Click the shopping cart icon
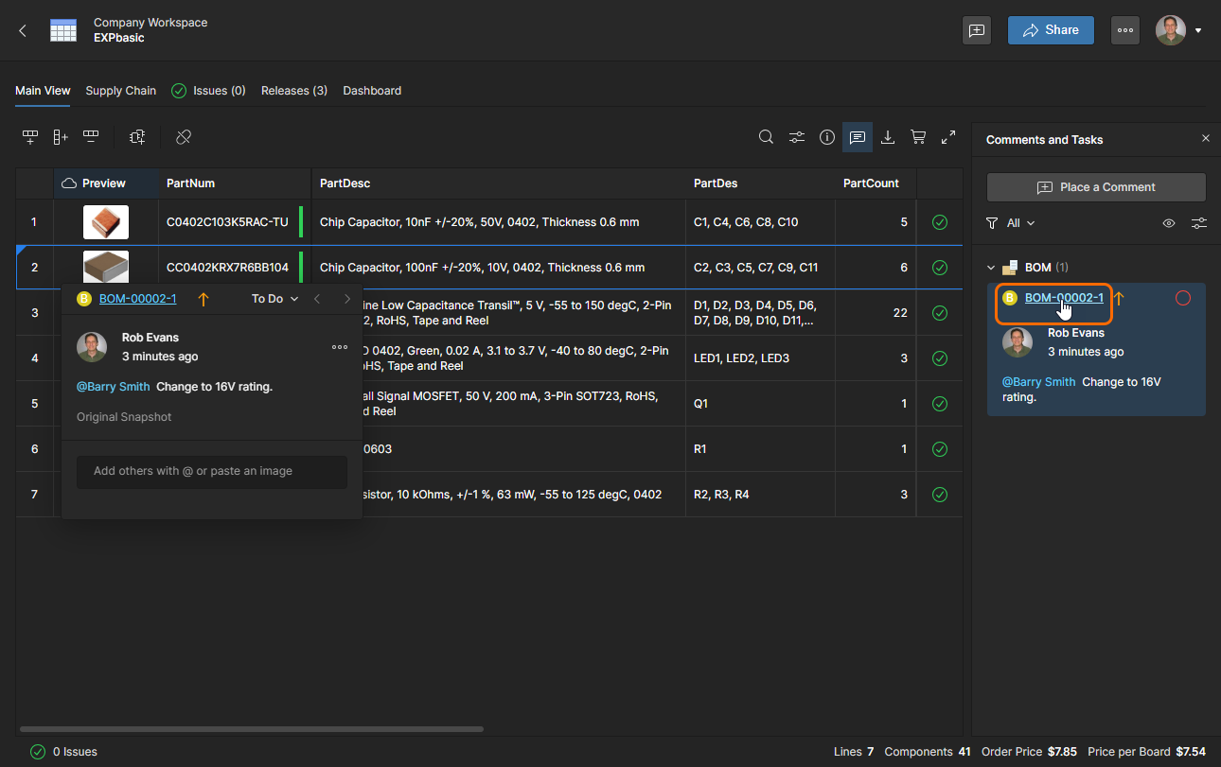The width and height of the screenshot is (1221, 767). (918, 137)
